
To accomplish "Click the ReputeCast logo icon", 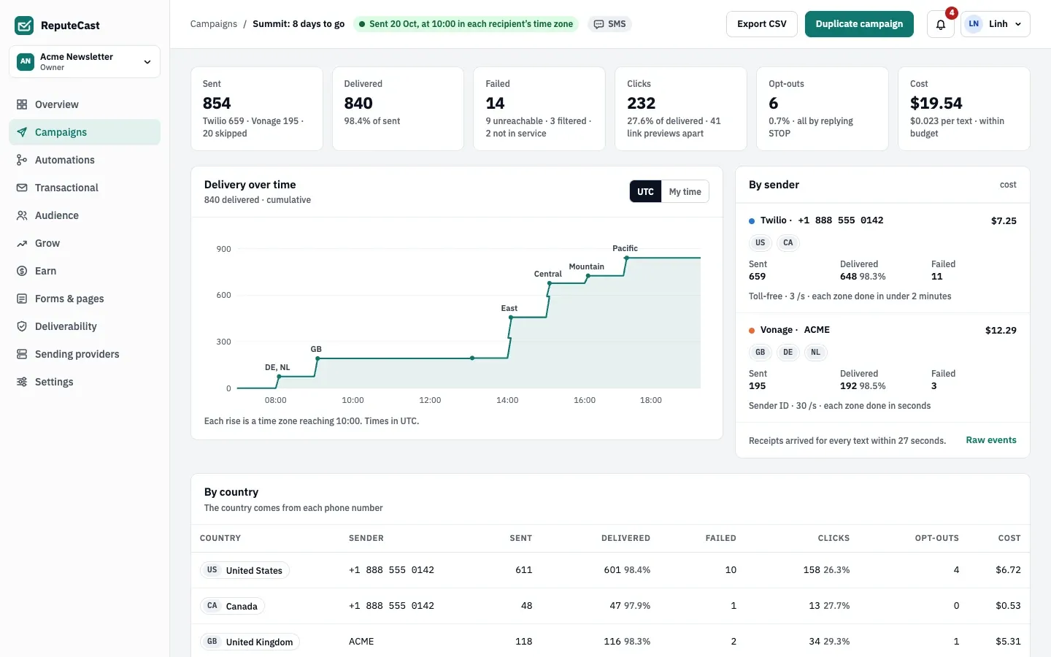I will [24, 26].
